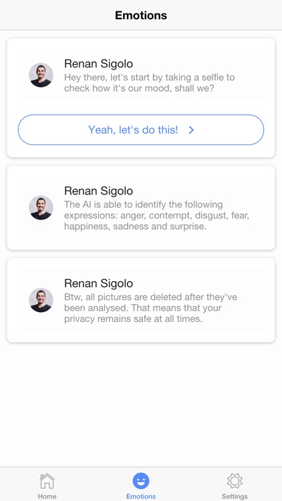Click the "Yeah, let's do this!" button
Image resolution: width=282 pixels, height=501 pixels.
click(141, 130)
